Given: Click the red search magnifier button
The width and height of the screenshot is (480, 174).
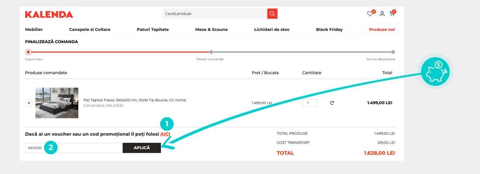Looking at the screenshot, I should coord(272,14).
